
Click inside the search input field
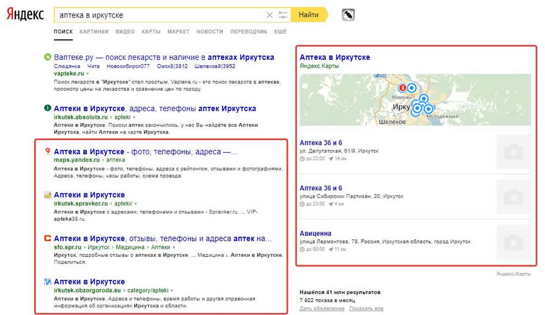(x=158, y=15)
